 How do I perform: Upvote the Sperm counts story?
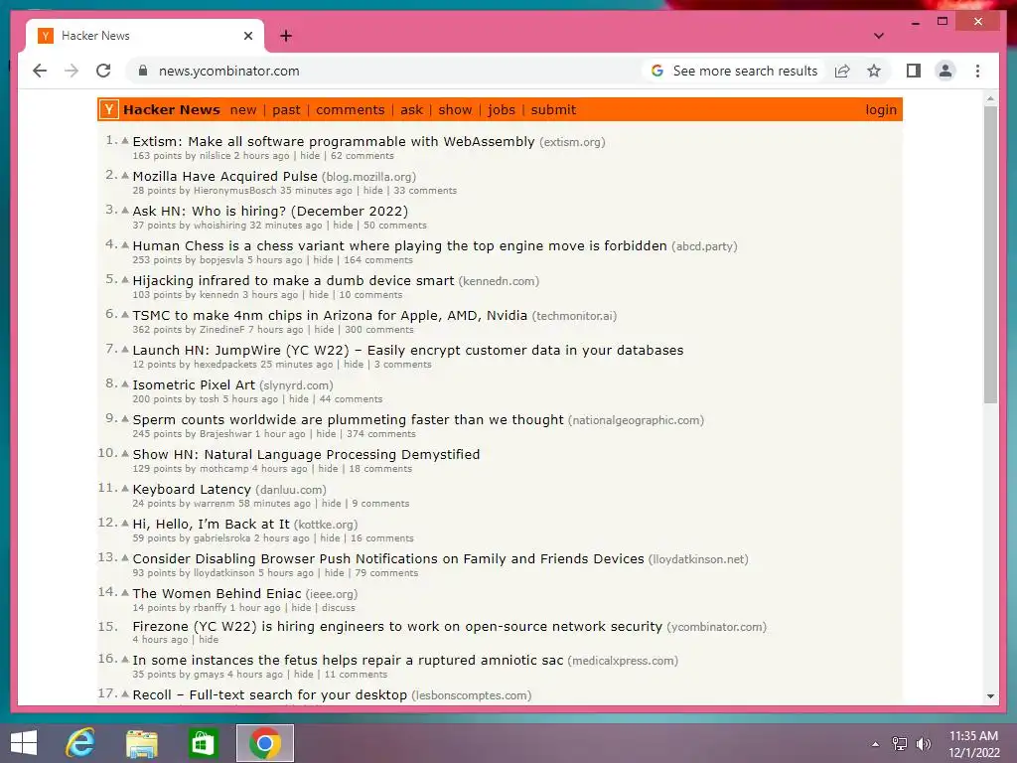(x=125, y=418)
